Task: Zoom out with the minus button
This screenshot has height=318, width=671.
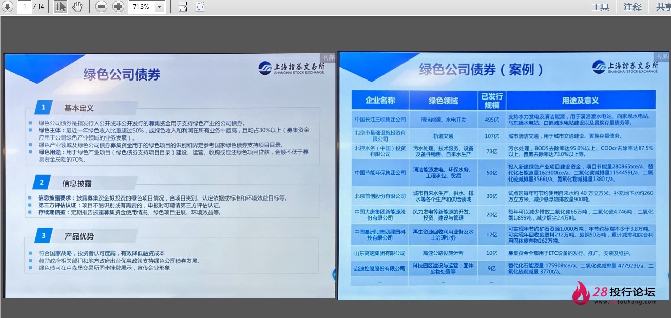Action: coord(102,7)
